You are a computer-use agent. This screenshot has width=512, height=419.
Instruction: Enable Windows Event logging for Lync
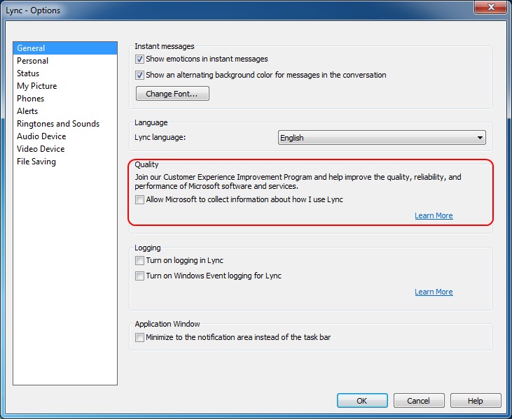(139, 276)
